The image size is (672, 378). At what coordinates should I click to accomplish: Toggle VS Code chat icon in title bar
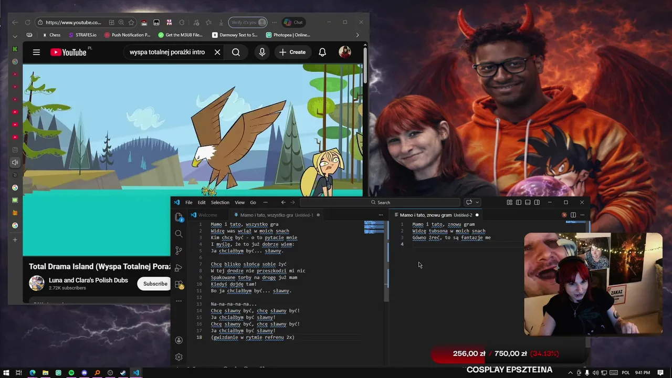click(x=469, y=203)
